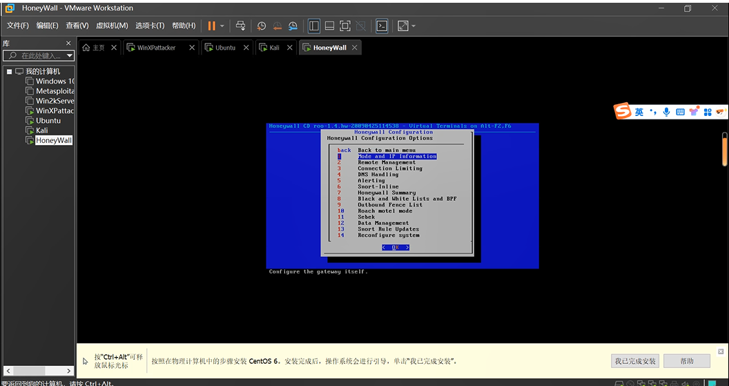Revert to previous snapshot icon
729x386 pixels.
(277, 26)
